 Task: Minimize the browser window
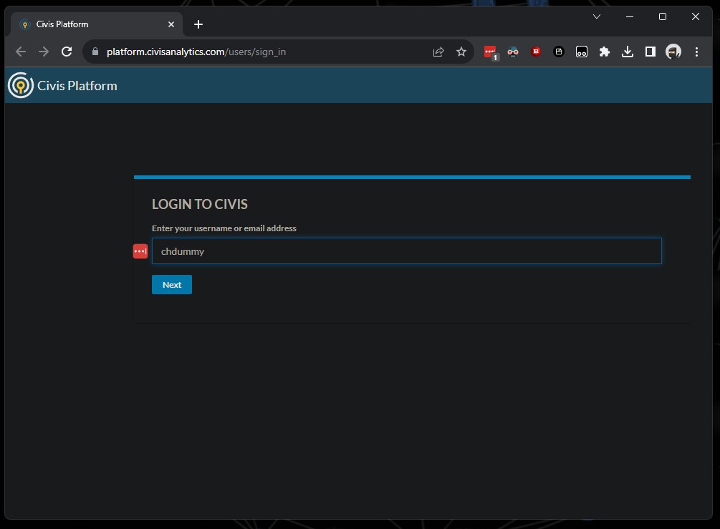click(630, 16)
